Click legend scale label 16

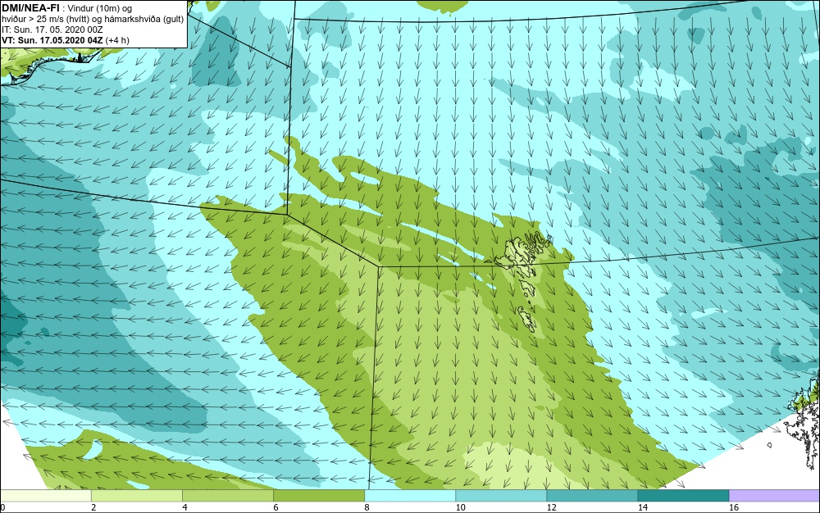point(734,507)
